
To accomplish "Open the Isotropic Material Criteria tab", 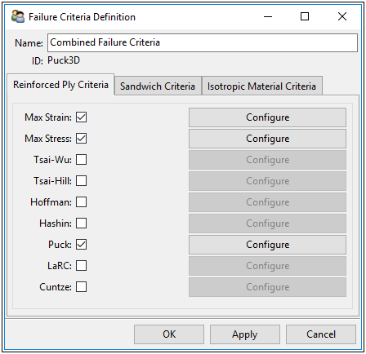I will (261, 86).
